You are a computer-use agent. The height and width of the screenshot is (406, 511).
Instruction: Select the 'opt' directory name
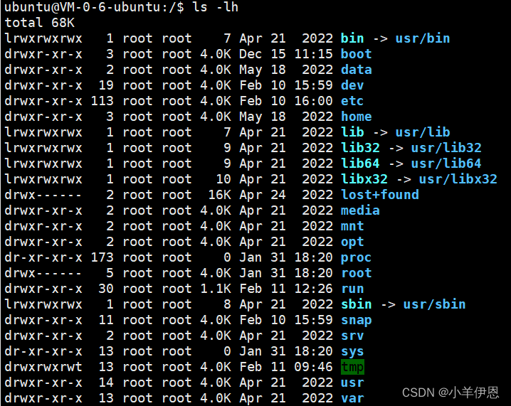[352, 242]
